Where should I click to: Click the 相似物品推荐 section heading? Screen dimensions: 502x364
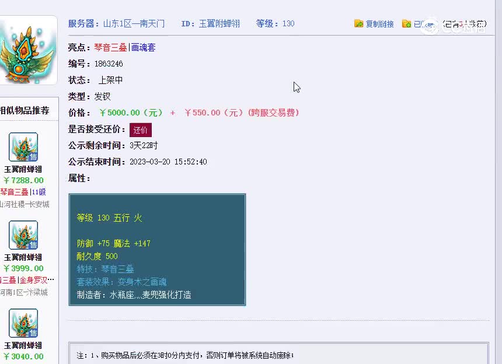click(x=25, y=110)
